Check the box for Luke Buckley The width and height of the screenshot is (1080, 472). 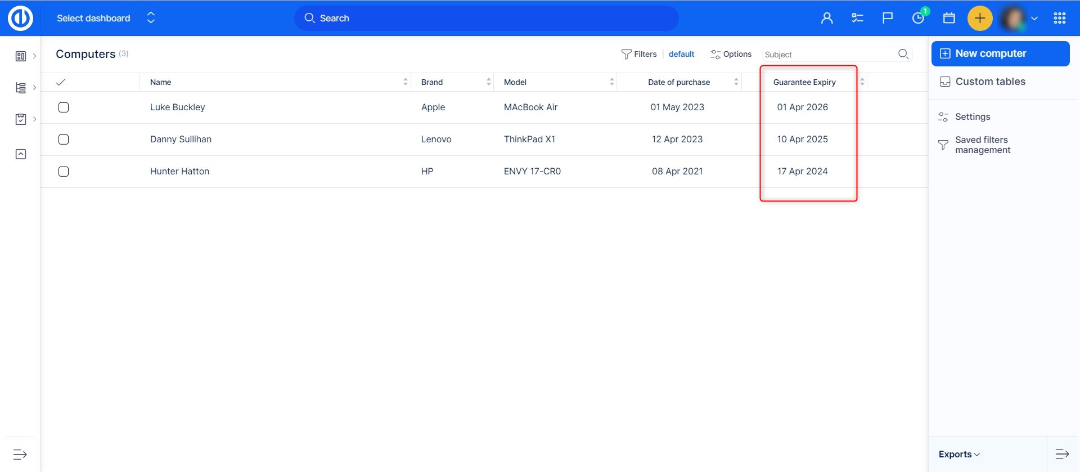click(64, 107)
